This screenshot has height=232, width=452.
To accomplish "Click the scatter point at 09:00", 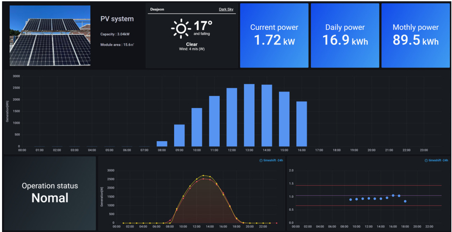I will pos(350,200).
